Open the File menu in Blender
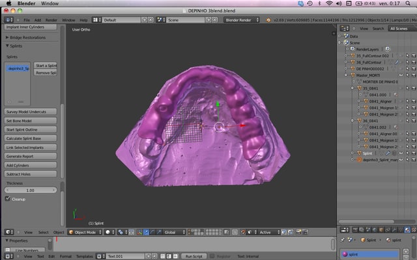This screenshot has width=417, height=260. (27, 20)
